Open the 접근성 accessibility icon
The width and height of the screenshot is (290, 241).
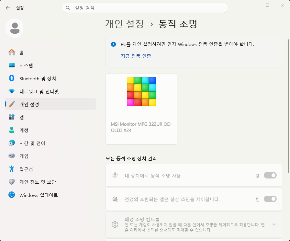coord(12,169)
